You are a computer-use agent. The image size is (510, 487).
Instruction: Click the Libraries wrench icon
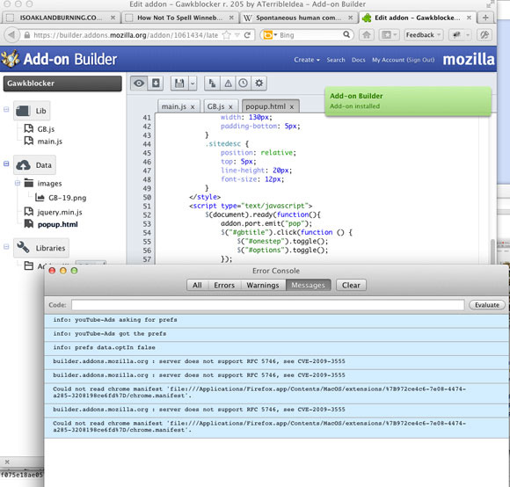[x=23, y=247]
